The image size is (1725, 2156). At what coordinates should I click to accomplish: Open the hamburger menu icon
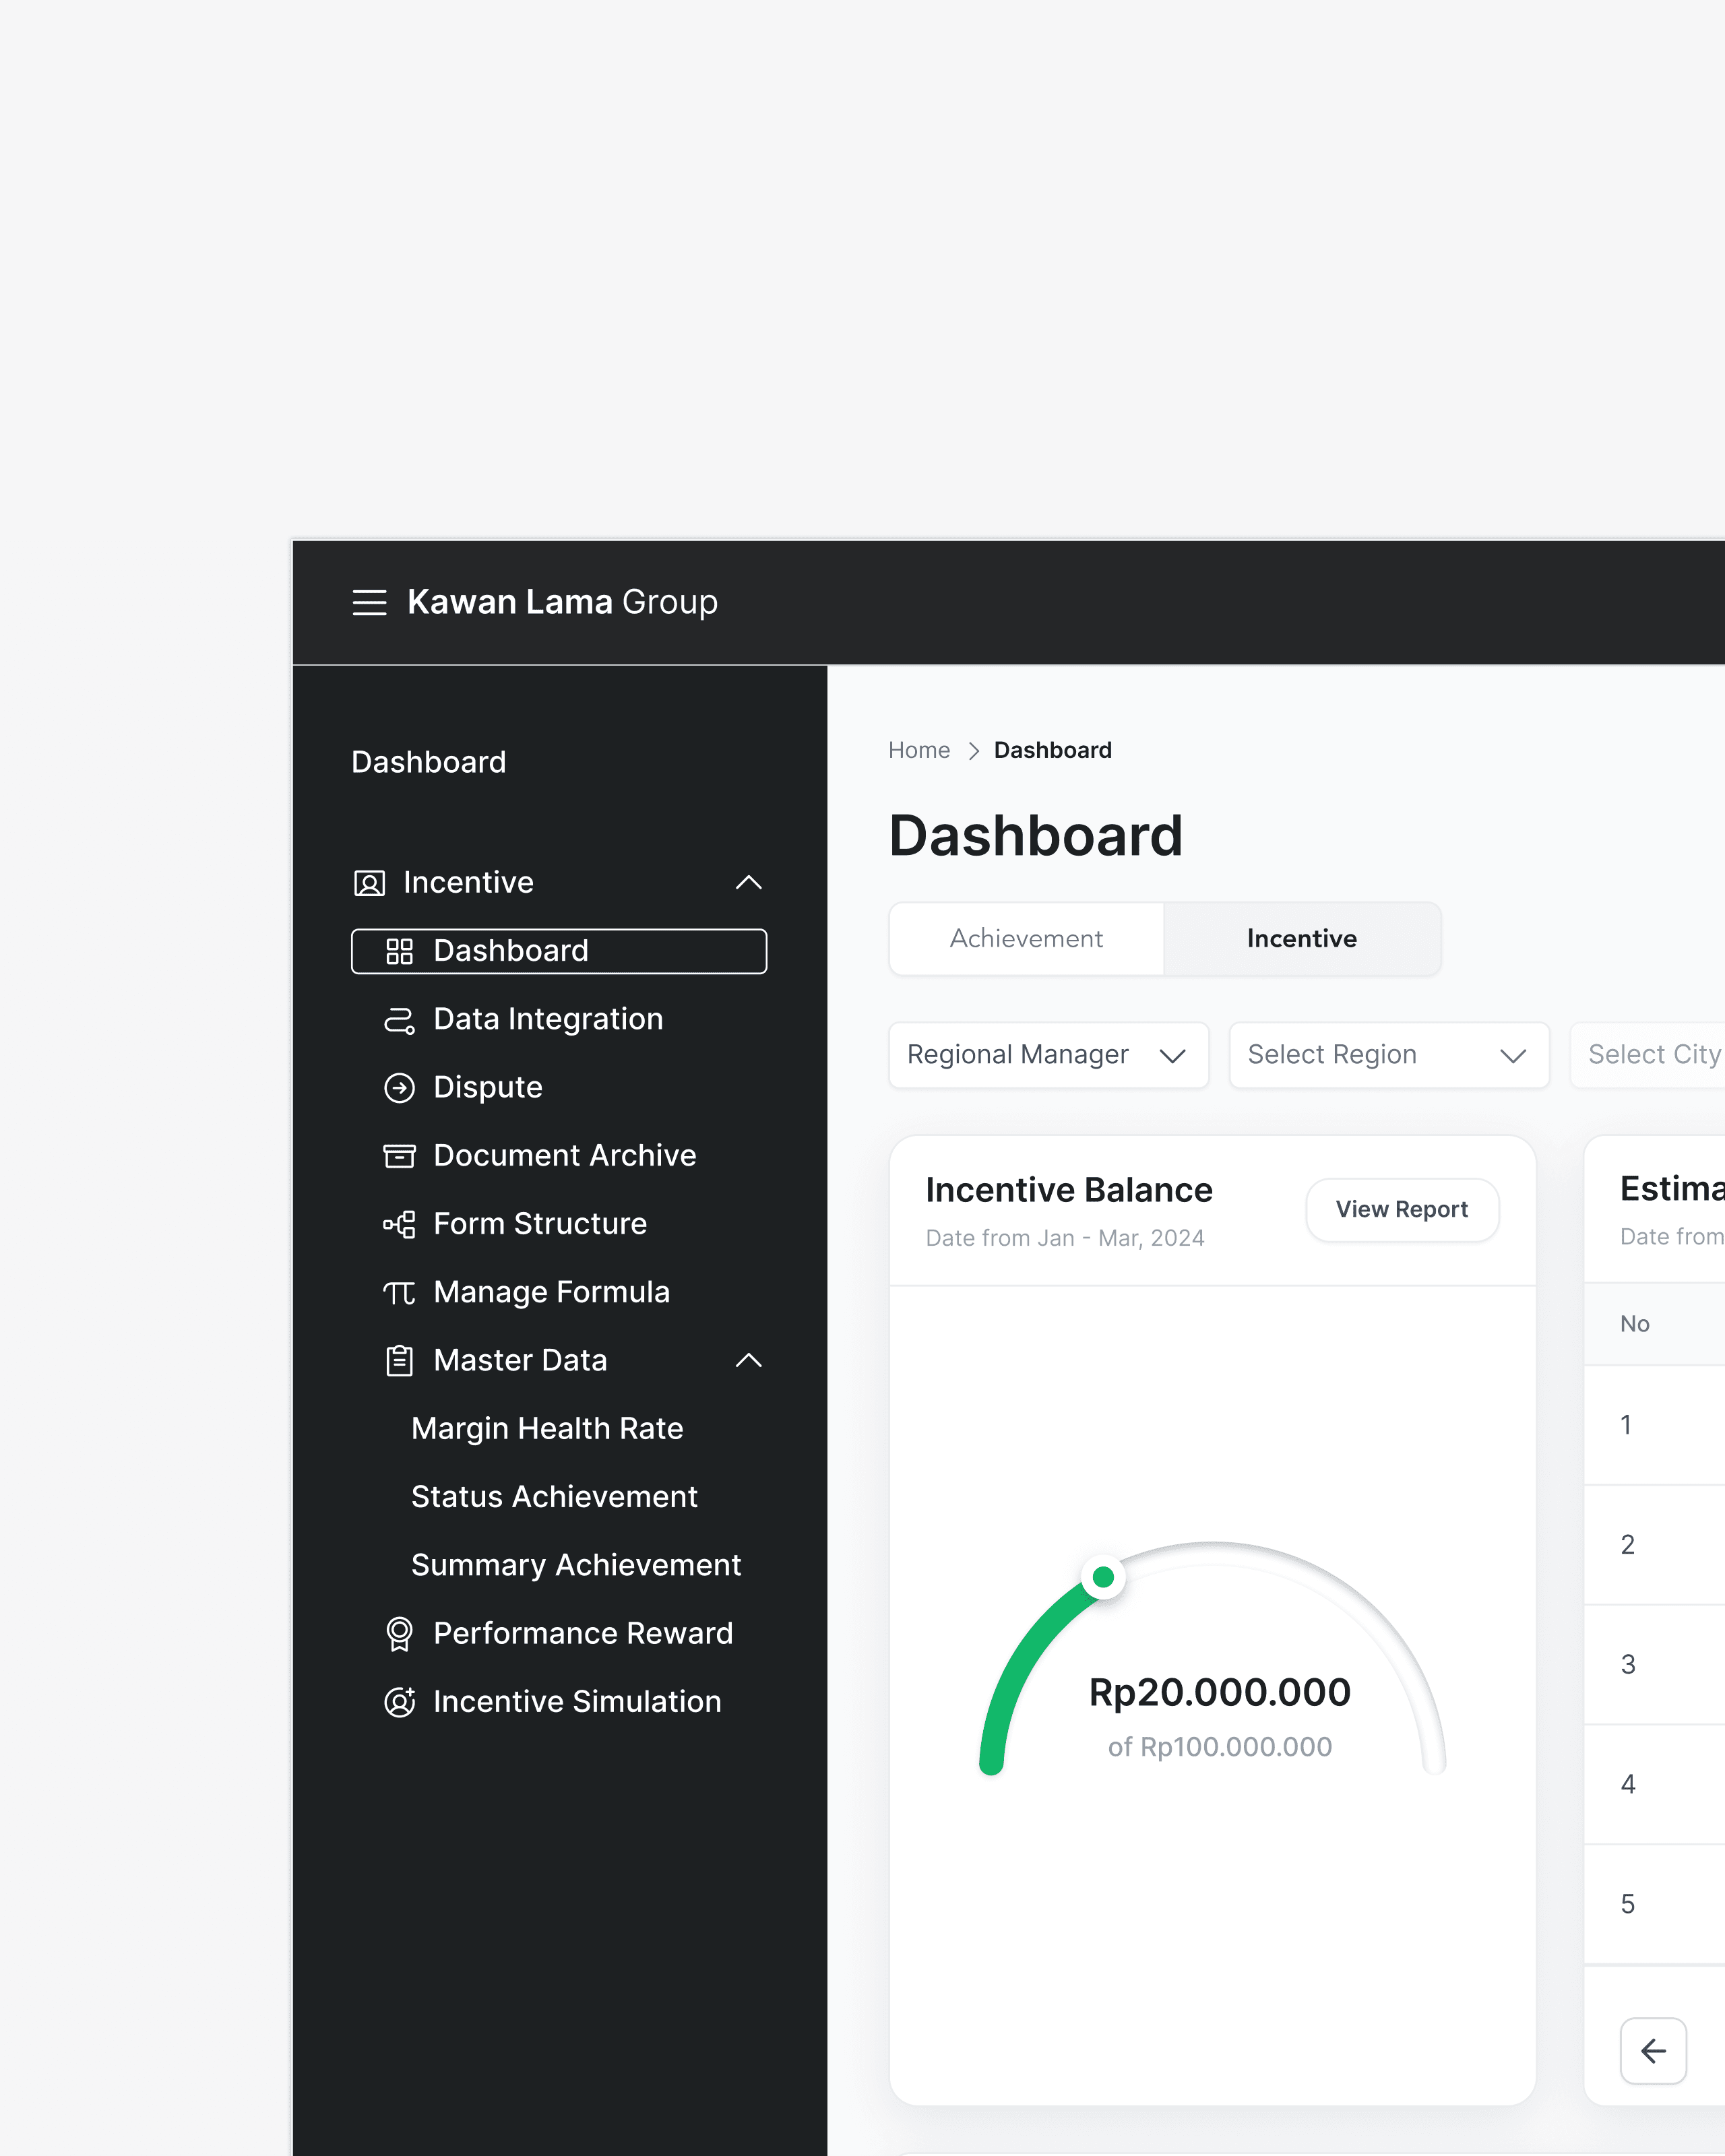point(369,602)
